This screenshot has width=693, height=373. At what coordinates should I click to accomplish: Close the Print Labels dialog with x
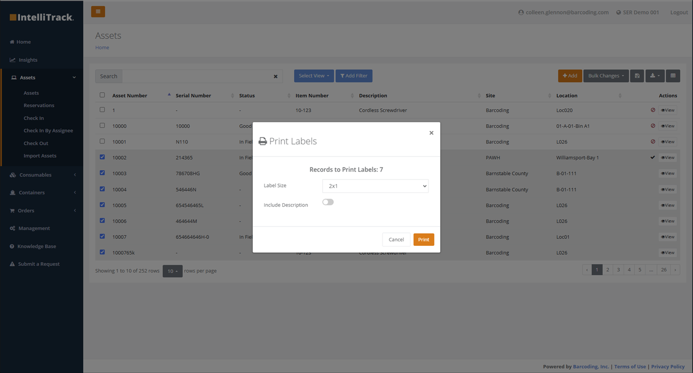431,133
